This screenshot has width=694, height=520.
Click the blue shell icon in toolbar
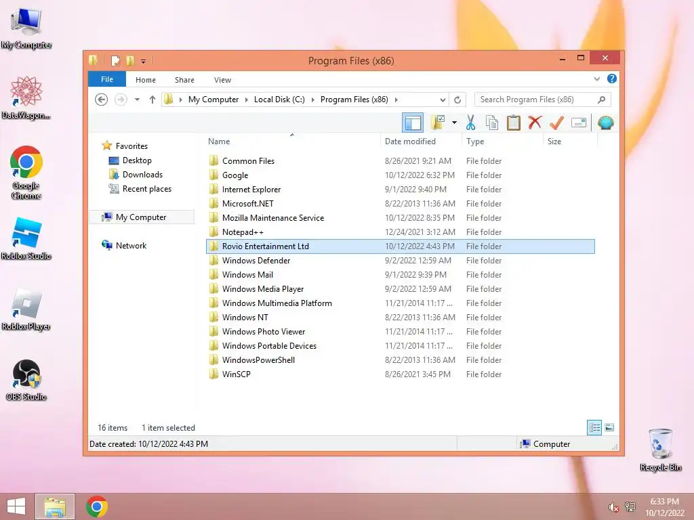click(605, 123)
